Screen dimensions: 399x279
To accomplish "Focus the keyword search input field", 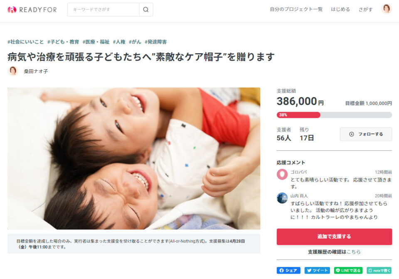I will tap(103, 10).
